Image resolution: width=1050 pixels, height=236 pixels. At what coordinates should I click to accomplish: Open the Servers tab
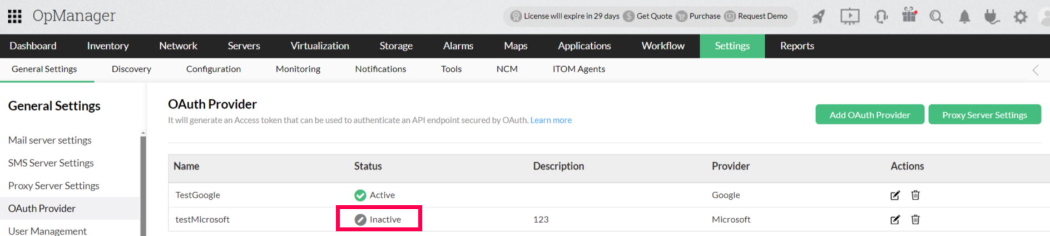(244, 46)
